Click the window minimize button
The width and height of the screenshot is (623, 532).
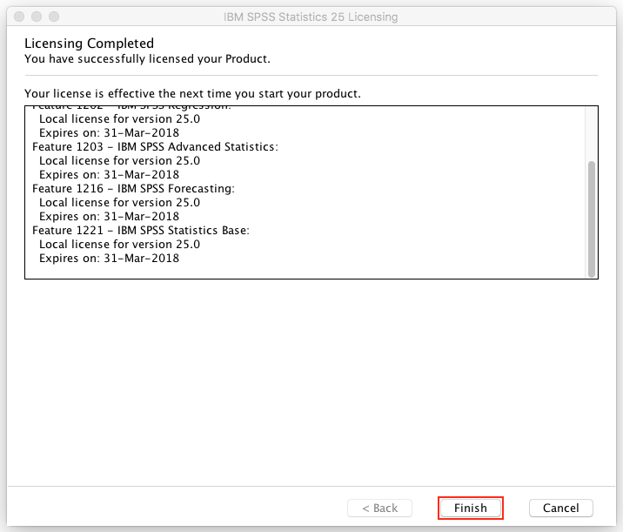click(37, 17)
